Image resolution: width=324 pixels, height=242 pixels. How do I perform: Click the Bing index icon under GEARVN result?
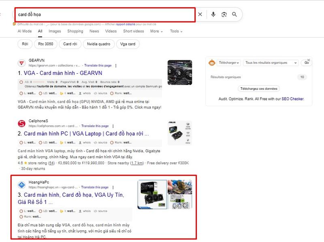62,93
